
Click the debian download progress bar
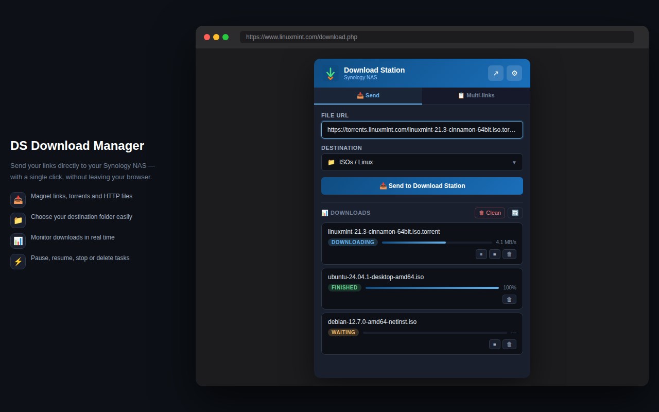pyautogui.click(x=435, y=333)
